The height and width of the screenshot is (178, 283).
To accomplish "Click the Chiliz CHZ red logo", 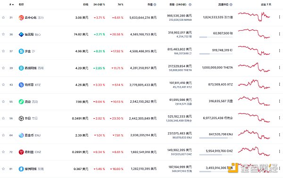I will point(21,152).
